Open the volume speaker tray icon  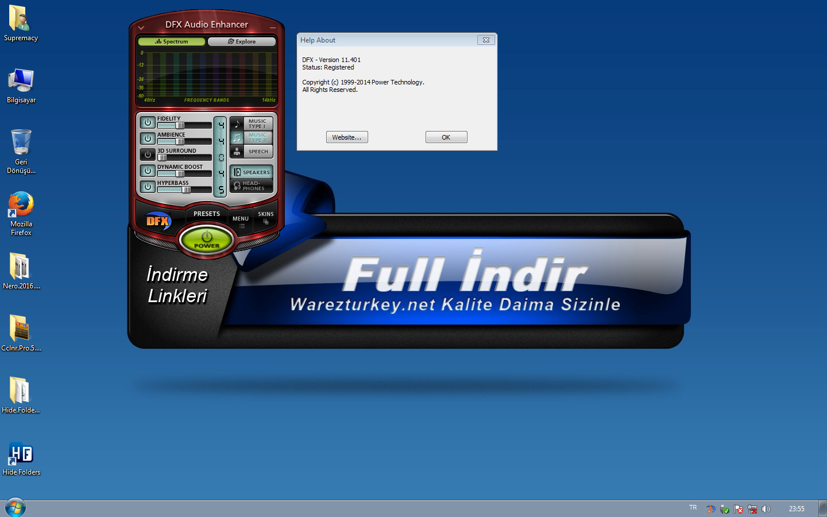click(x=766, y=509)
